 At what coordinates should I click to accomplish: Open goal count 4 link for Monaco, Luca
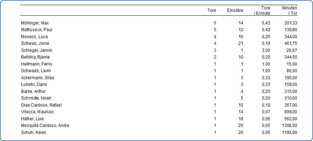click(x=215, y=37)
